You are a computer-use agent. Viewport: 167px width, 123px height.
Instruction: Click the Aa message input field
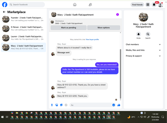click(91, 105)
